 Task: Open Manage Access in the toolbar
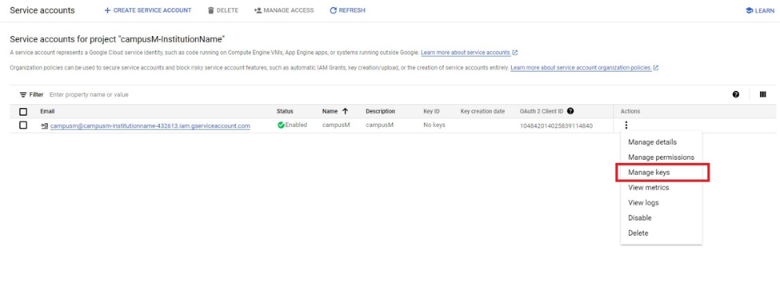point(283,10)
